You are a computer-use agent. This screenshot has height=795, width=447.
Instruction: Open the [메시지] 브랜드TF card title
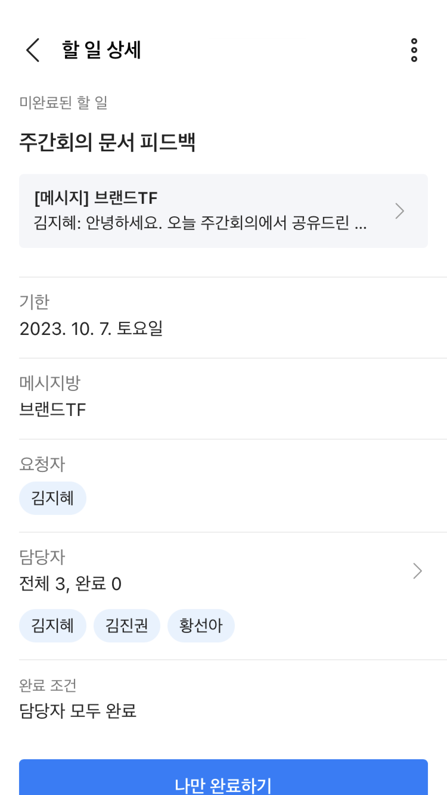(x=96, y=198)
